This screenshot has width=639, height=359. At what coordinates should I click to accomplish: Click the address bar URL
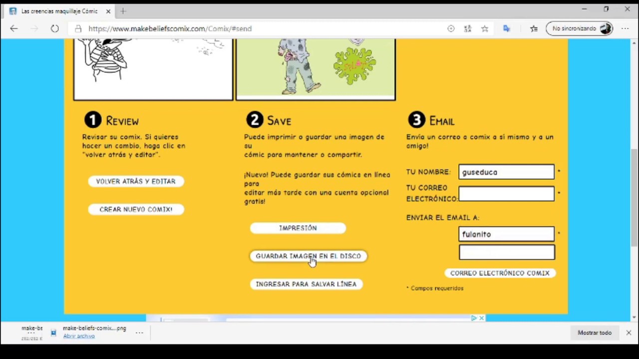point(170,29)
